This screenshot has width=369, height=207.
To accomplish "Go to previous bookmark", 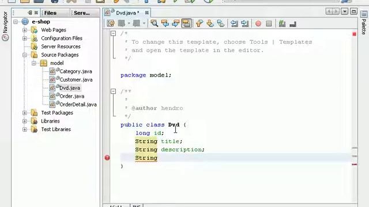I will point(199,23).
